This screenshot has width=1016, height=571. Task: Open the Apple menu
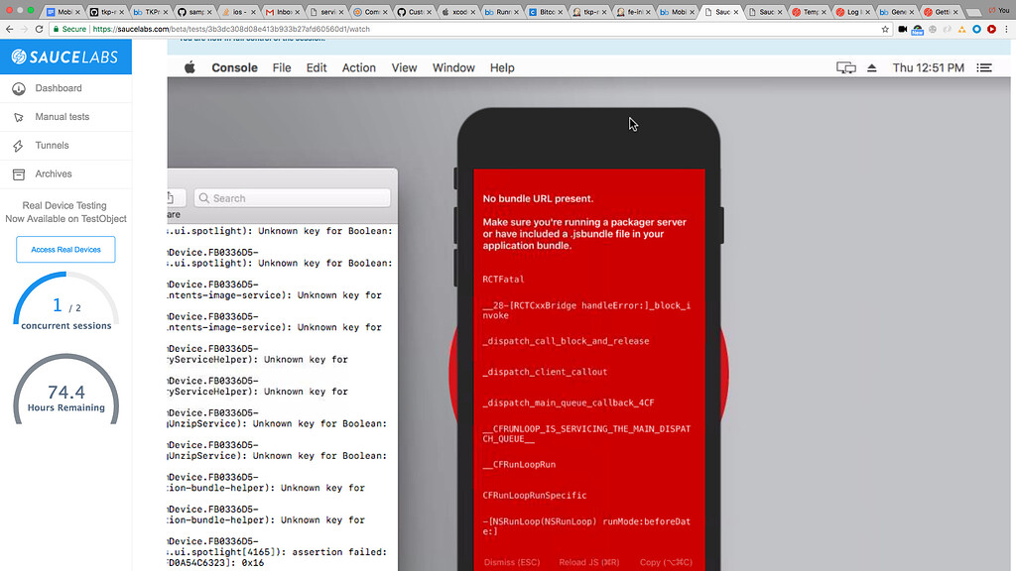189,67
